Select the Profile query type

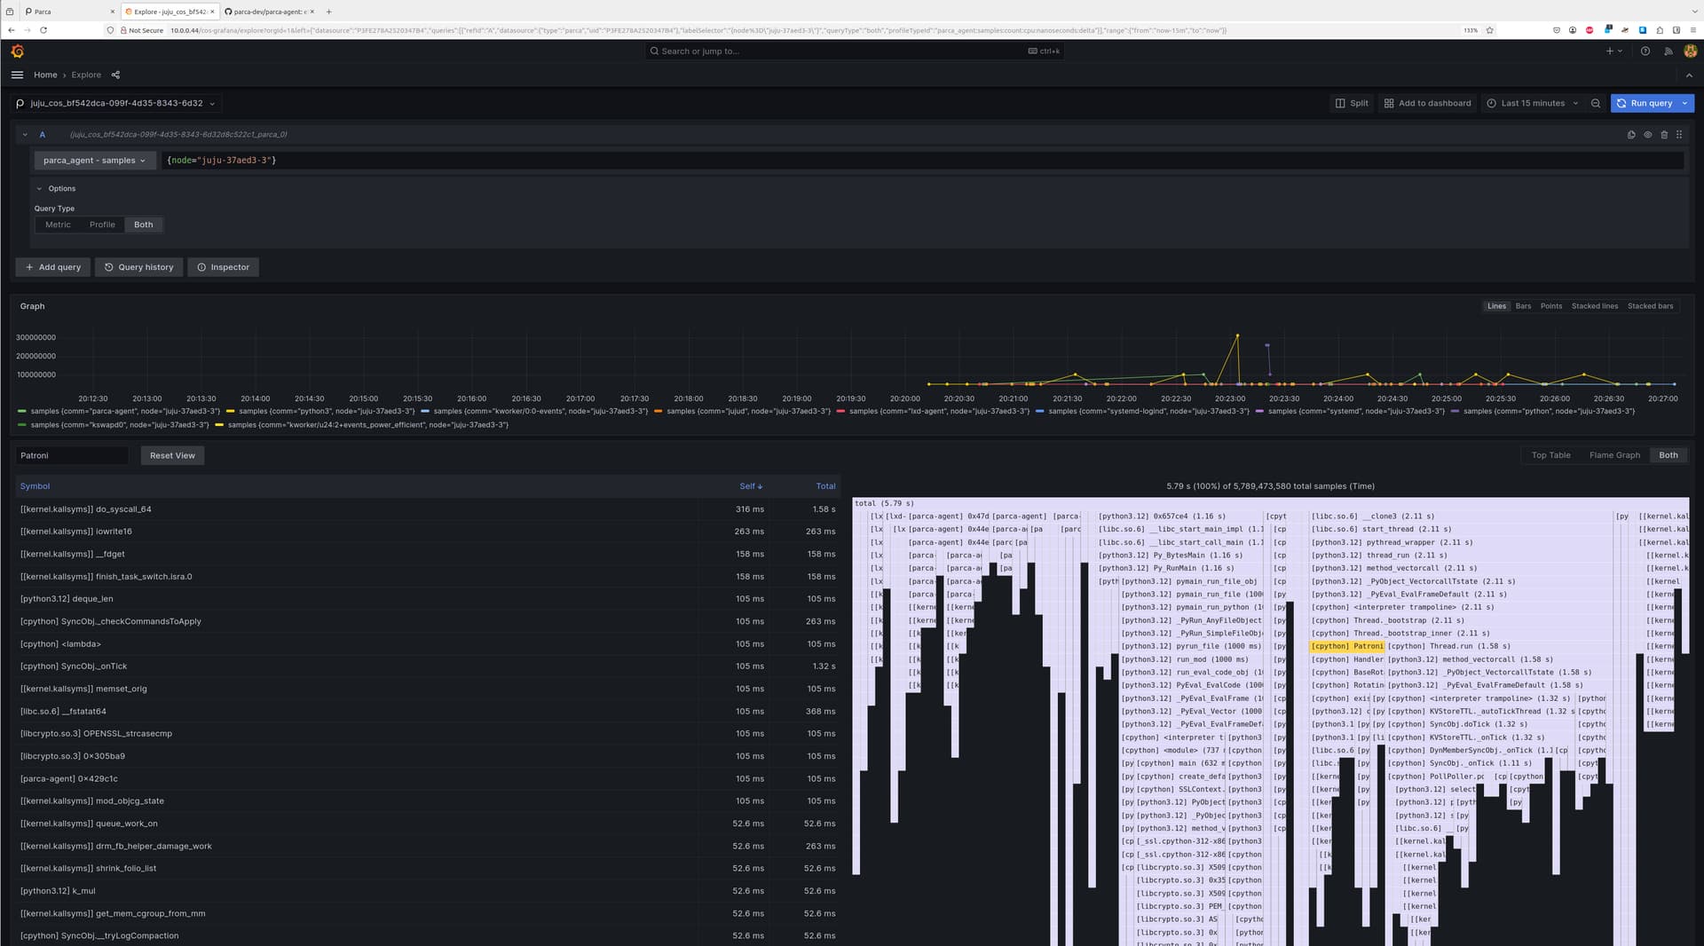point(102,225)
